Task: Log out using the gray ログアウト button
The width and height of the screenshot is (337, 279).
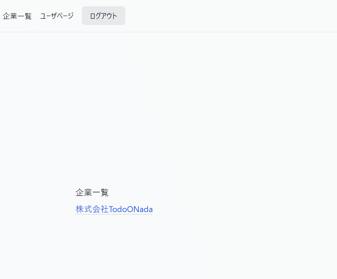Action: (103, 16)
